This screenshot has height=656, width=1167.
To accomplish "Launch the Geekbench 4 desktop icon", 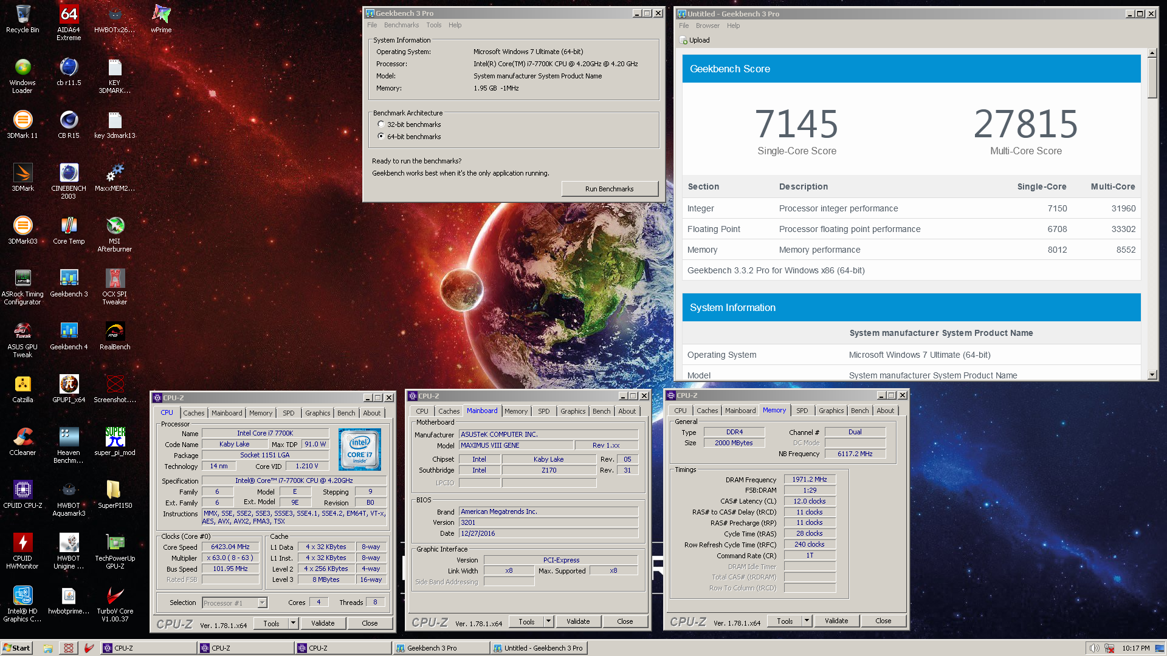I will point(69,336).
